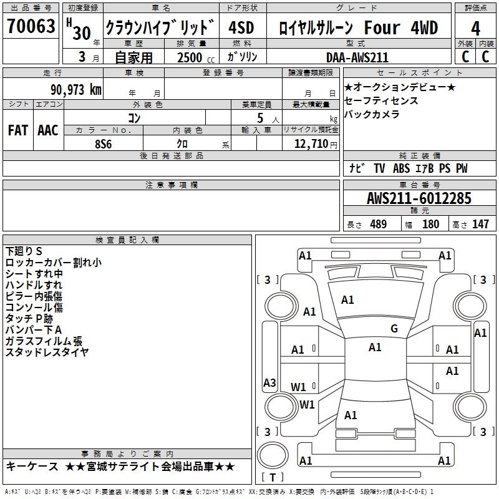Click the model code DAA-AWS211

(x=357, y=57)
